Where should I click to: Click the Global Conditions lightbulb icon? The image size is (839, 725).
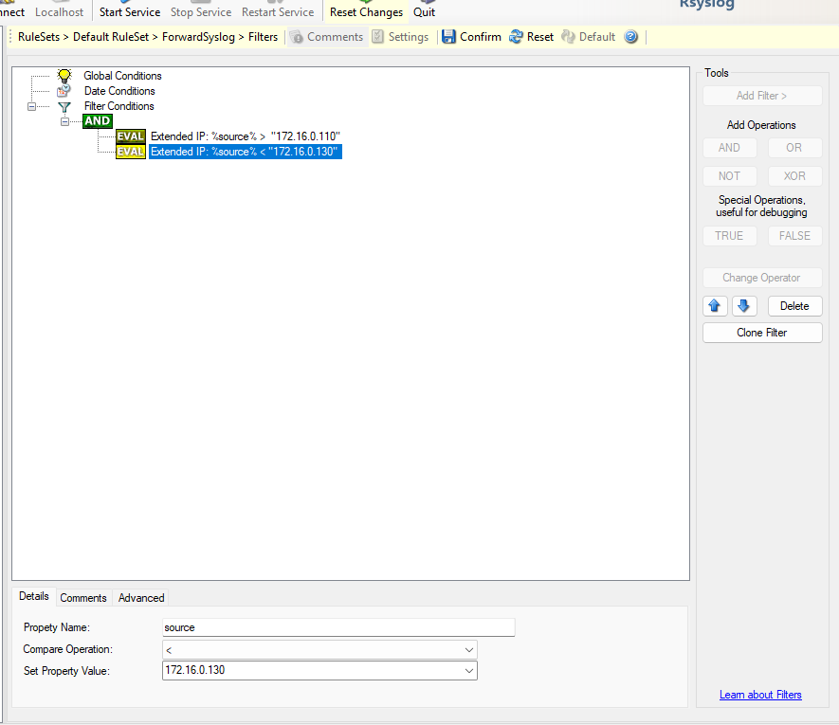point(64,76)
